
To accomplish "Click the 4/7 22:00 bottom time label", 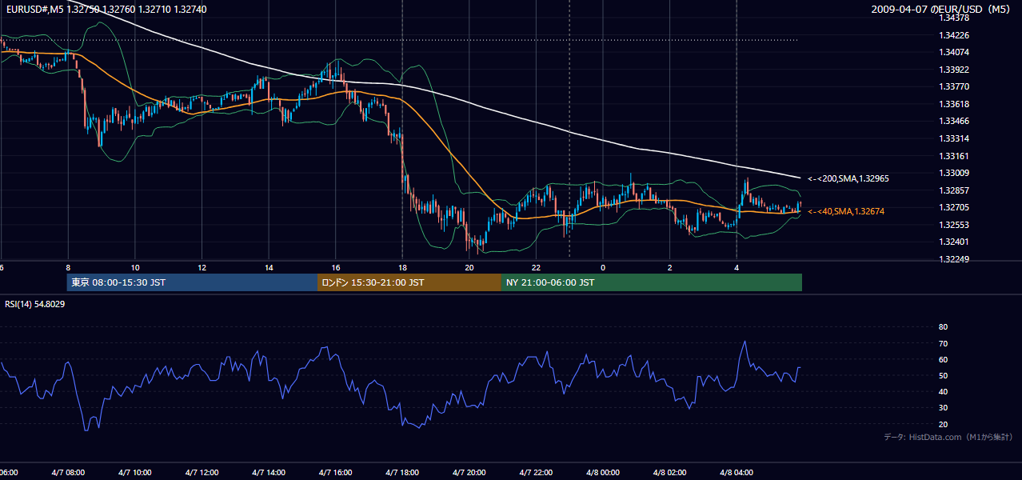I will pos(536,473).
